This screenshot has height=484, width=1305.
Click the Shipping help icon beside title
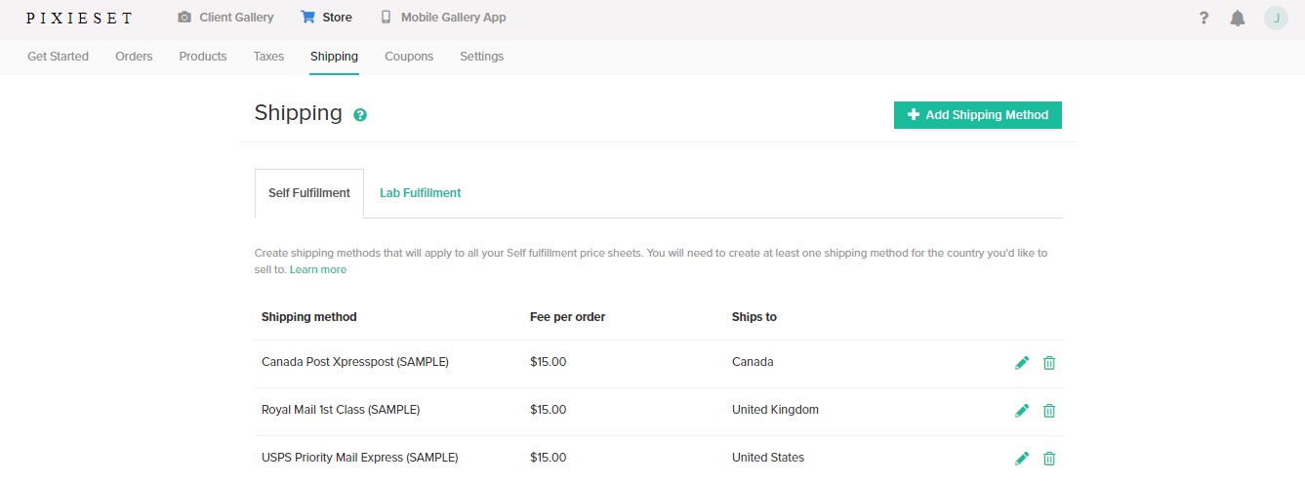(x=360, y=115)
